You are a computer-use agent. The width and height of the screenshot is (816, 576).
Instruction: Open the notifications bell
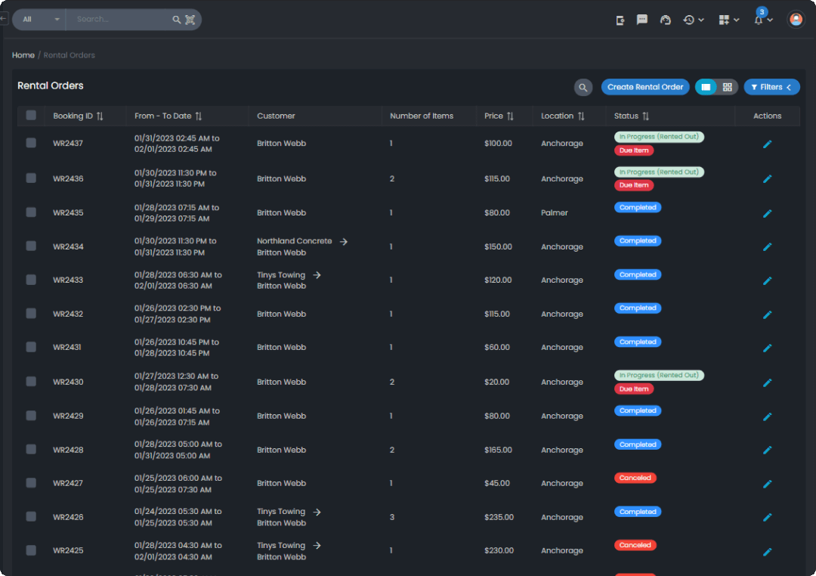tap(759, 20)
